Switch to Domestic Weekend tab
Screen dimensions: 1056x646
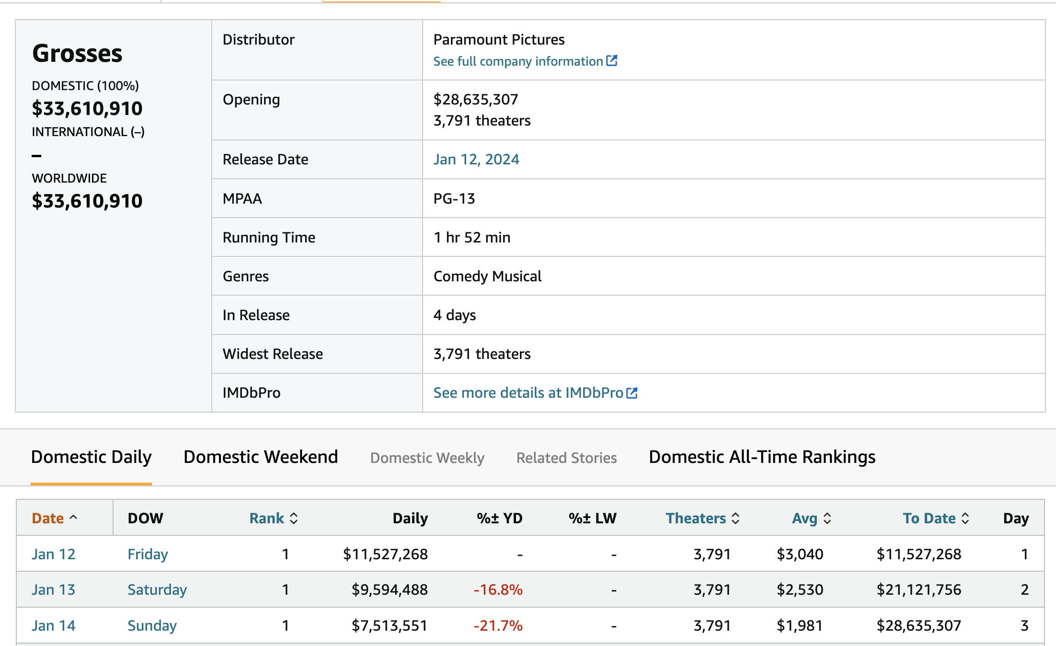click(261, 457)
